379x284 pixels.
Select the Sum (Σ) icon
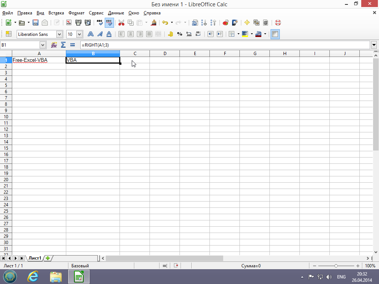click(x=63, y=45)
